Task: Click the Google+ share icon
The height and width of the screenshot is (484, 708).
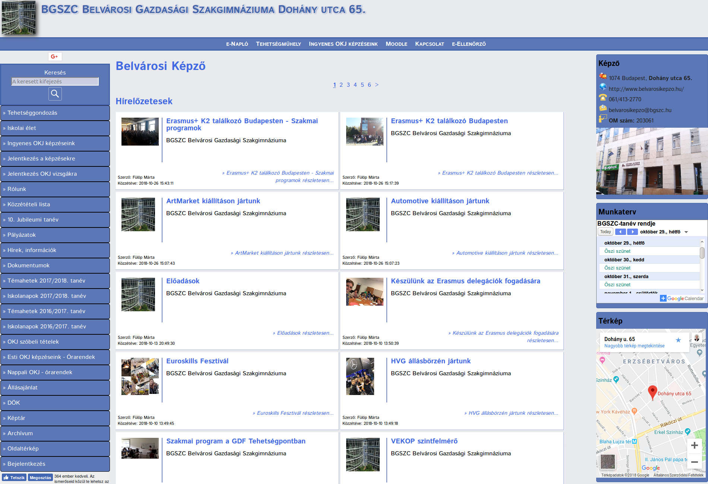Action: tap(55, 57)
